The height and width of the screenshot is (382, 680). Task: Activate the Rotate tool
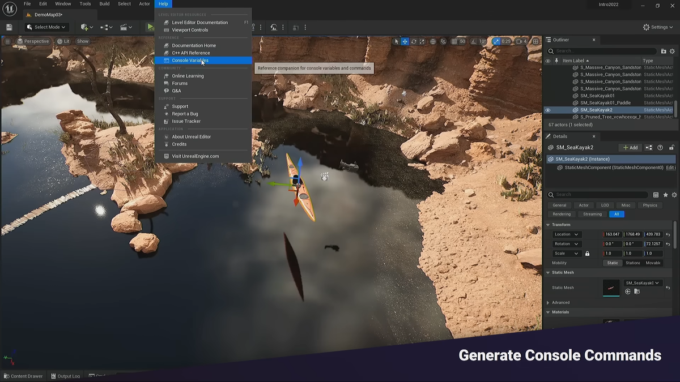(413, 41)
